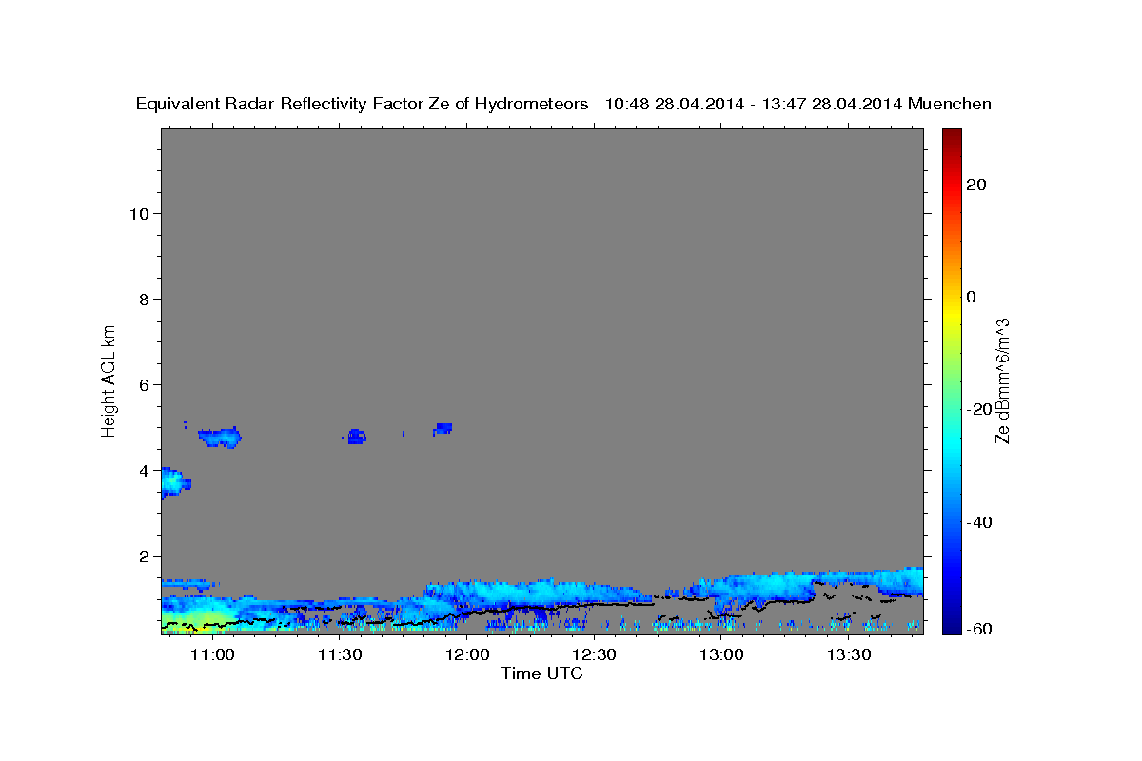Click the colorbar label -40
Viewport: 1142px width, 761px height.
pos(980,521)
